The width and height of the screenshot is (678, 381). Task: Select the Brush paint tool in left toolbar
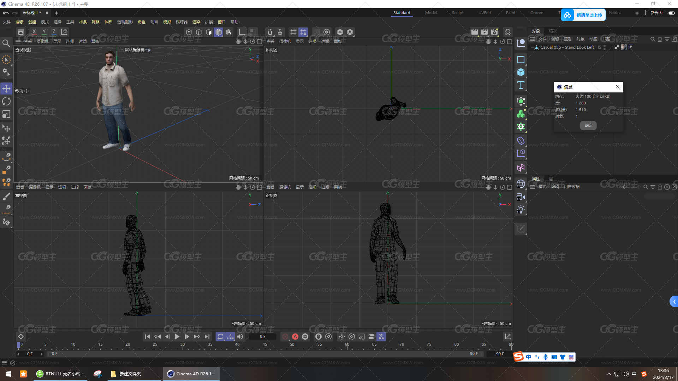pyautogui.click(x=6, y=196)
